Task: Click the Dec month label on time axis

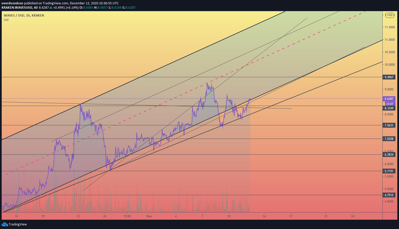Action: 149,216
